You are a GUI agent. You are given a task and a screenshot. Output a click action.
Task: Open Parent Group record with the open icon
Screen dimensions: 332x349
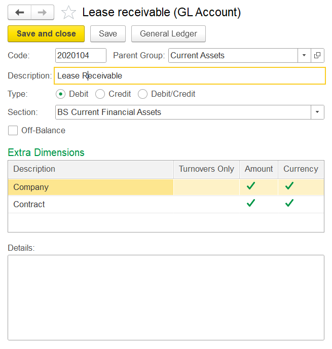pos(317,56)
